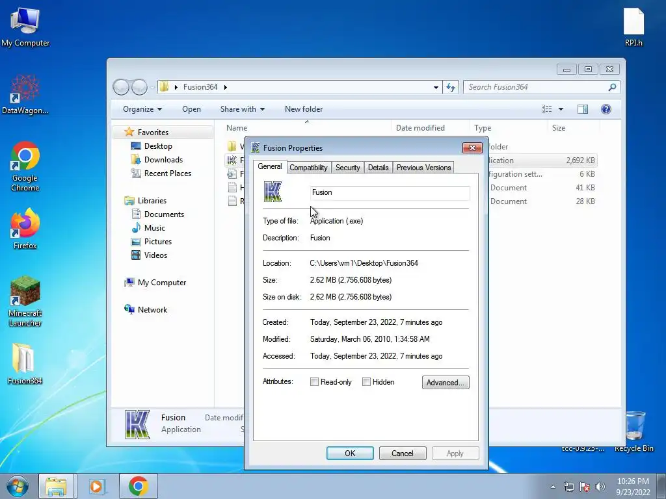Click Open in Explorer toolbar
666x499 pixels.
tap(191, 109)
